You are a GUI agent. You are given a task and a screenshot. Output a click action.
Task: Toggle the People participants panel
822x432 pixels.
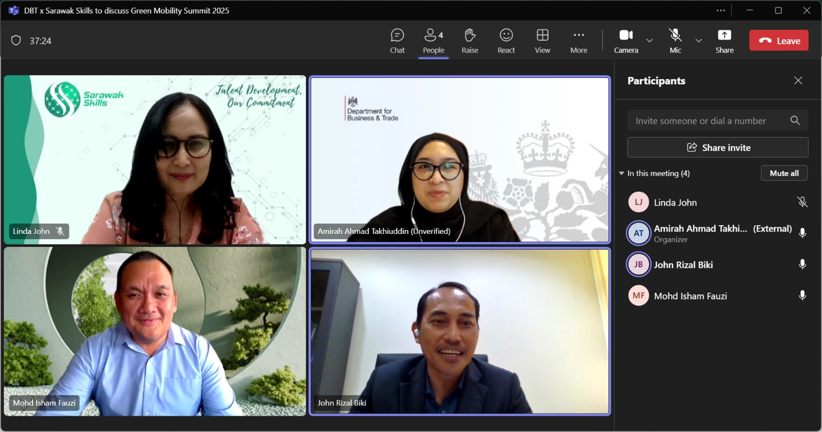pyautogui.click(x=434, y=41)
